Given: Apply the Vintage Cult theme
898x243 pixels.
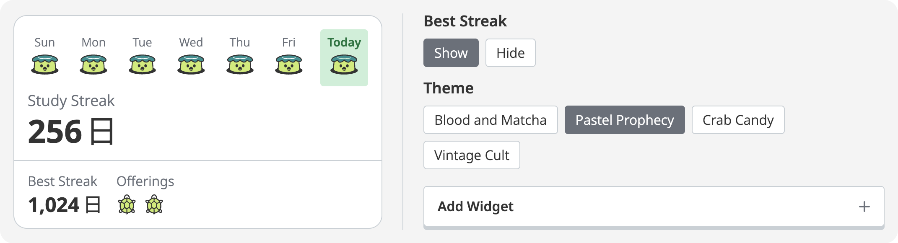Looking at the screenshot, I should click(x=472, y=155).
